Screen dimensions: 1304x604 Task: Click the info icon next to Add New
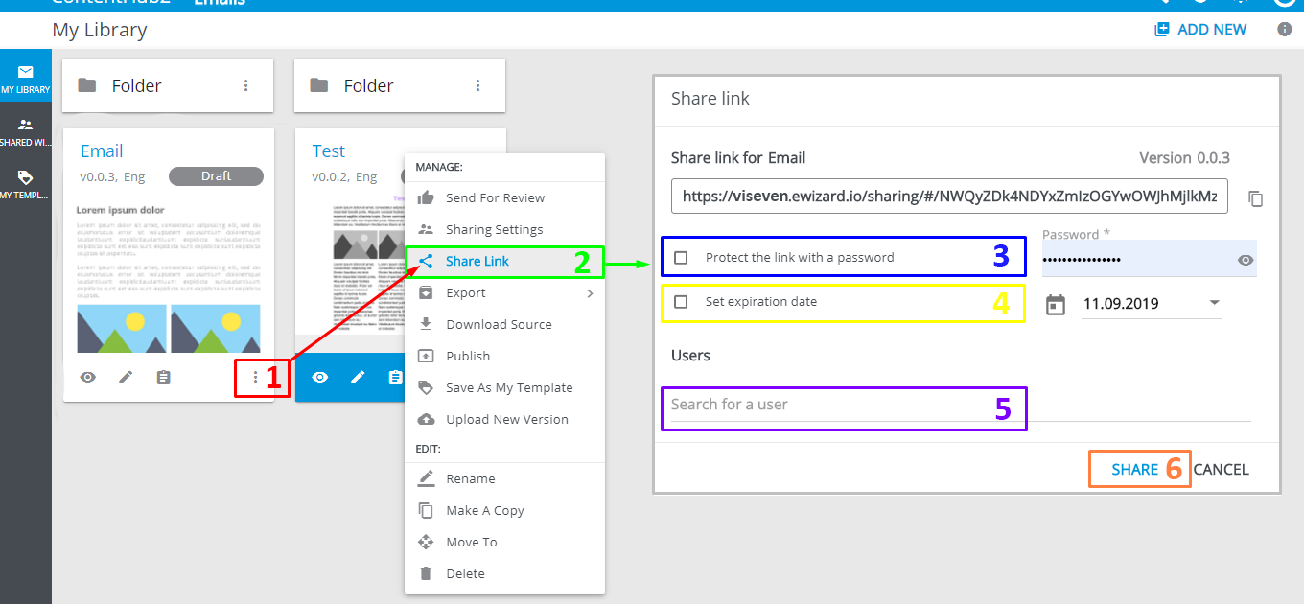[x=1285, y=30]
